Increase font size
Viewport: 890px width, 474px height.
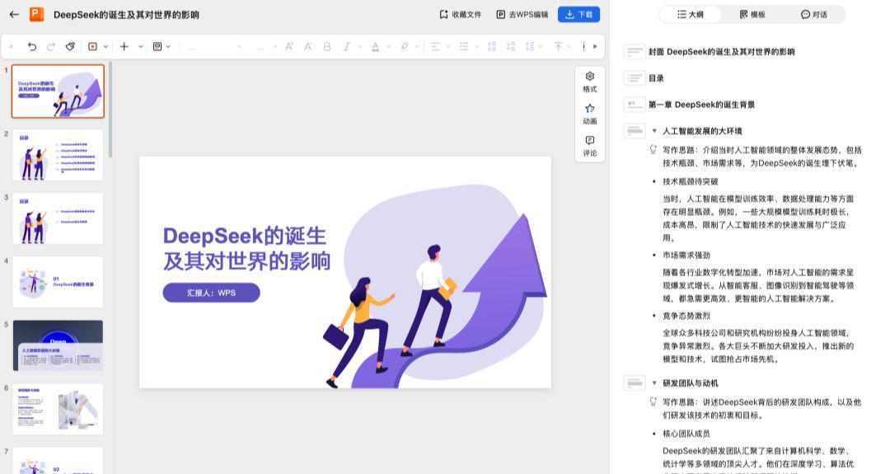[289, 46]
